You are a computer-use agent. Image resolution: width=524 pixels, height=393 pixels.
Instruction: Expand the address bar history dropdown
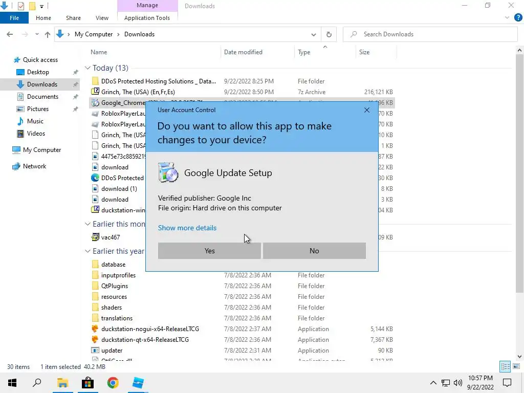click(314, 34)
